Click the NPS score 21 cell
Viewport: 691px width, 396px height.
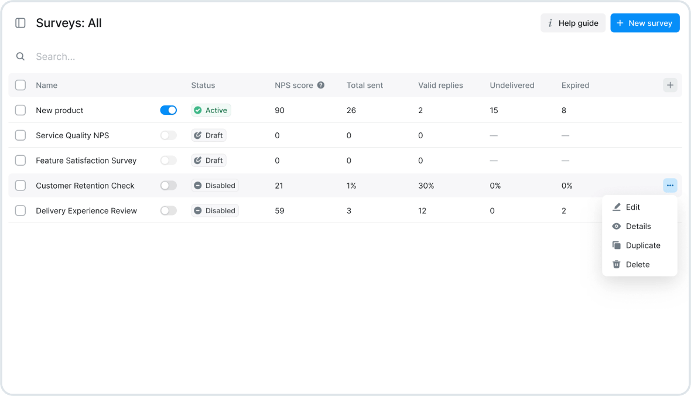click(279, 186)
